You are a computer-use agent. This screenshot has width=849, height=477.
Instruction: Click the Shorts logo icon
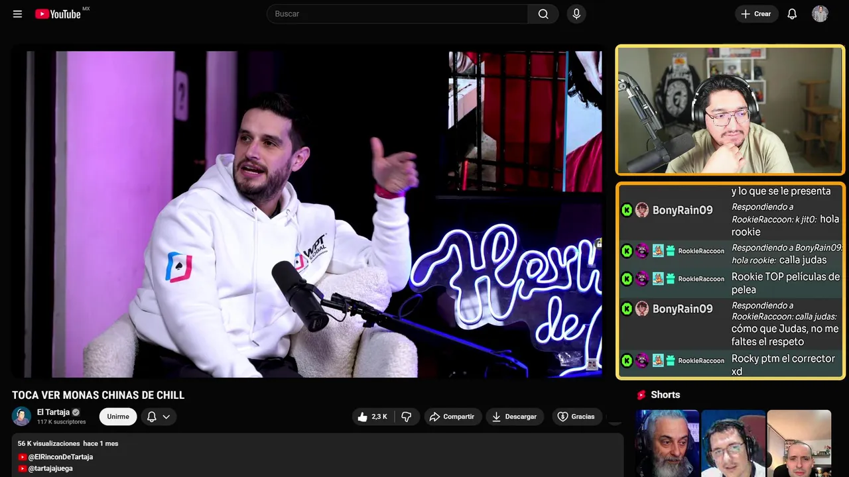click(x=641, y=395)
